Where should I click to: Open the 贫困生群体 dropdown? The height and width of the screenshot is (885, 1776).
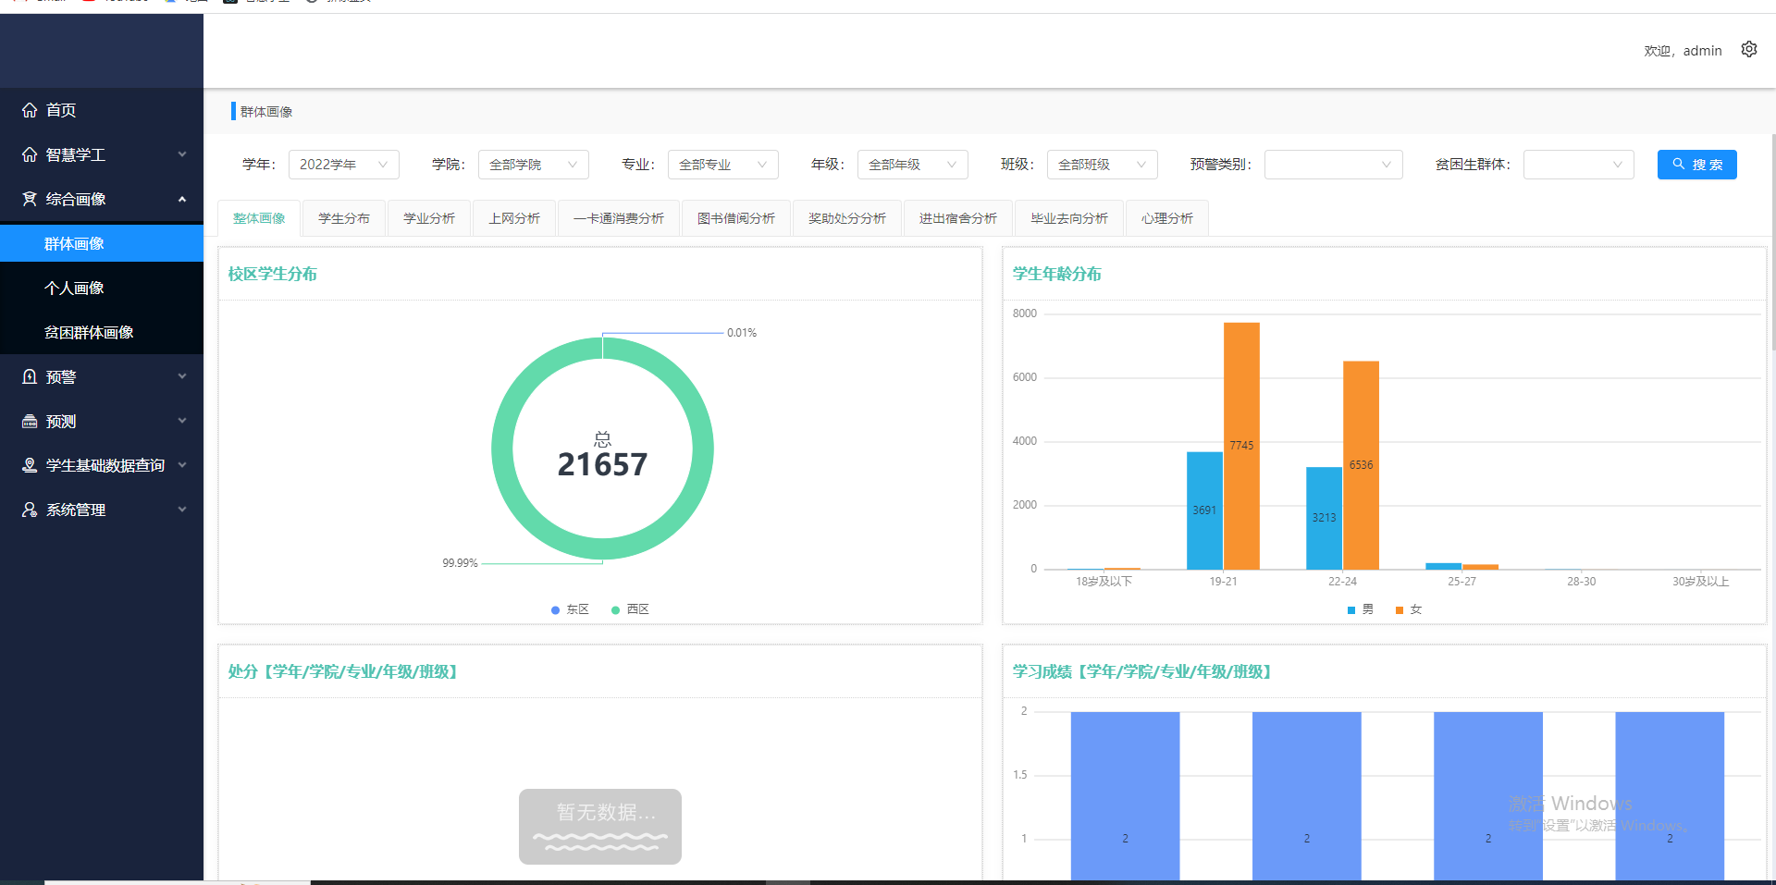[x=1579, y=165]
